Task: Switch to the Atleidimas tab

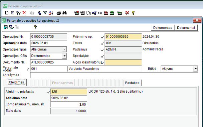Action: click(x=16, y=82)
